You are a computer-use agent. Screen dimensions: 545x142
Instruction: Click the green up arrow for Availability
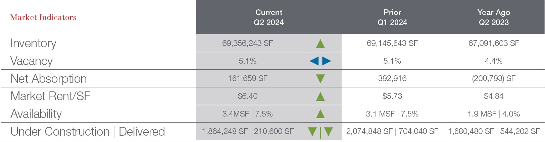pos(320,114)
